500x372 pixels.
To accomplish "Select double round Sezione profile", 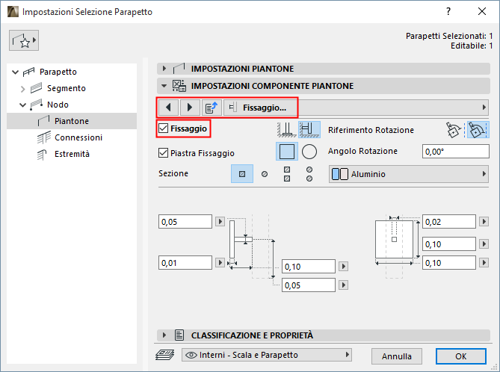I will 309,174.
